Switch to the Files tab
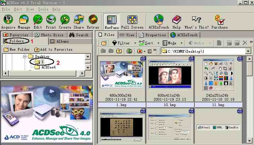254x145 pixels. coord(107,35)
